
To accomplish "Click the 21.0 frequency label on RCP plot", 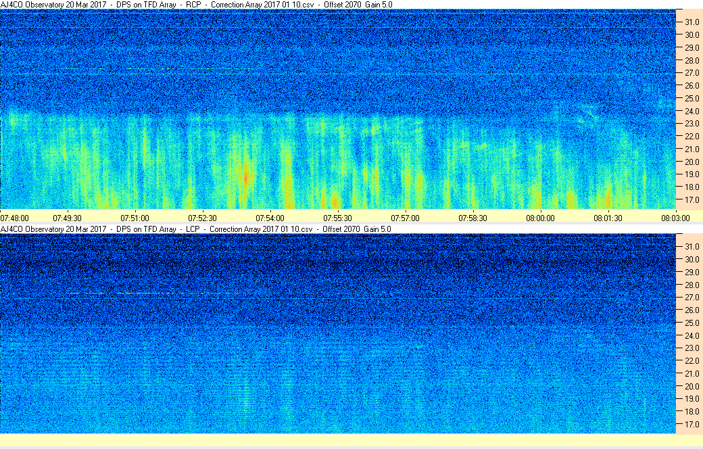I will (692, 149).
